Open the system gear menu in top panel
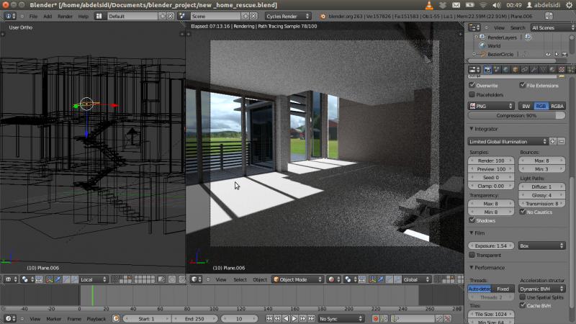The image size is (576, 324). click(x=569, y=5)
